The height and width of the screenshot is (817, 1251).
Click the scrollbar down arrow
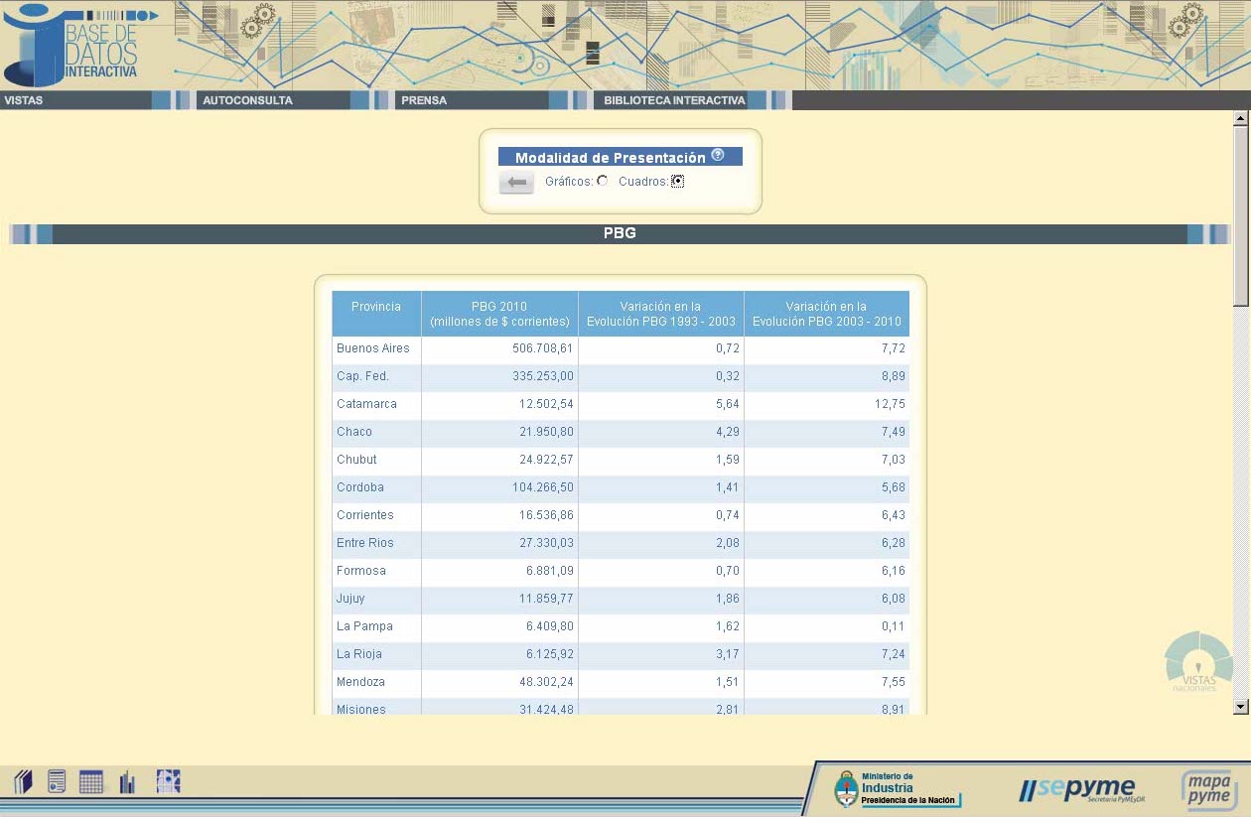[1240, 706]
